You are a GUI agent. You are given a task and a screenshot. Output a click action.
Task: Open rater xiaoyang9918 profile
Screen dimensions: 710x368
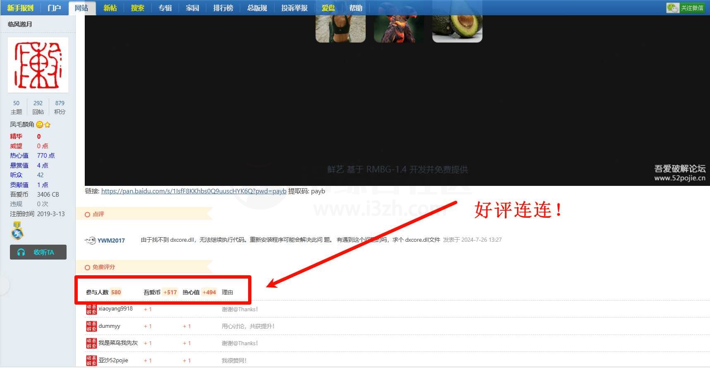[115, 309]
